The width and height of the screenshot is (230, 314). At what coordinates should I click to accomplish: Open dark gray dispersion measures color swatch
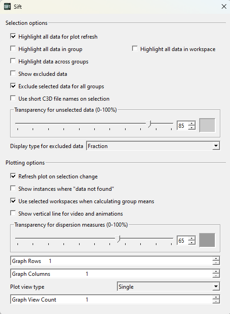[207, 240]
